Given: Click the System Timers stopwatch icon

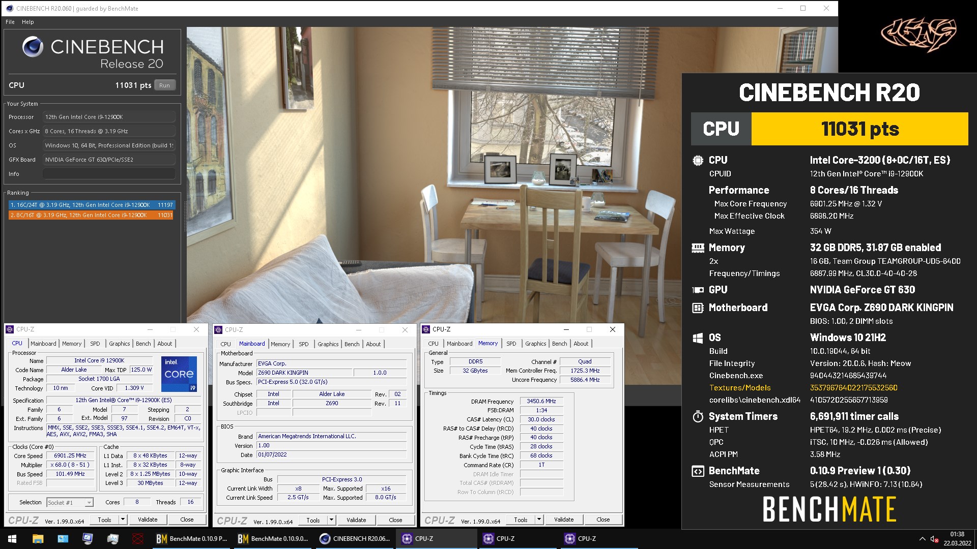Looking at the screenshot, I should [698, 417].
